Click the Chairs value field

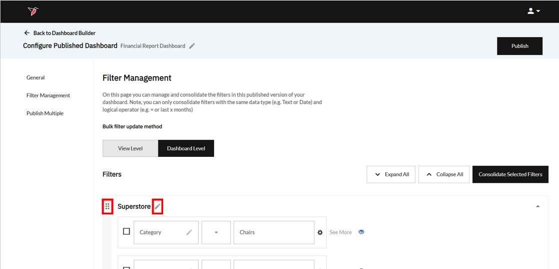click(274, 232)
